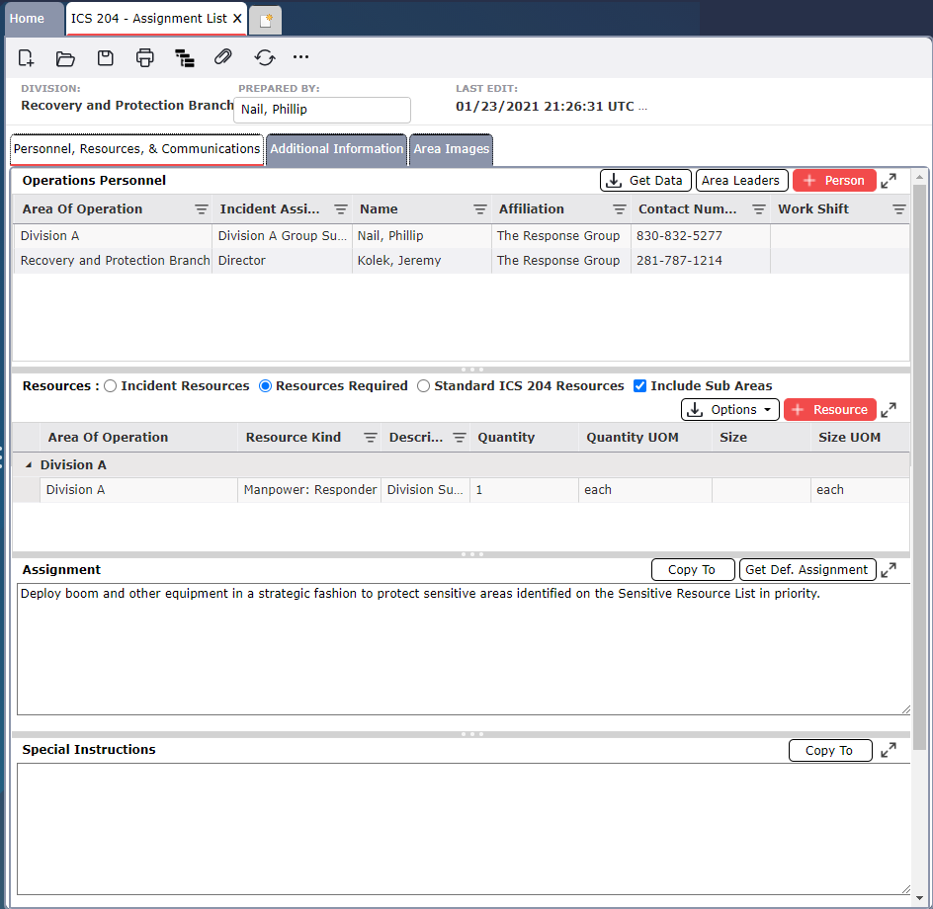Screen dimensions: 933x909
Task: Open the hierarchy tree icon in toolbar
Action: [185, 58]
